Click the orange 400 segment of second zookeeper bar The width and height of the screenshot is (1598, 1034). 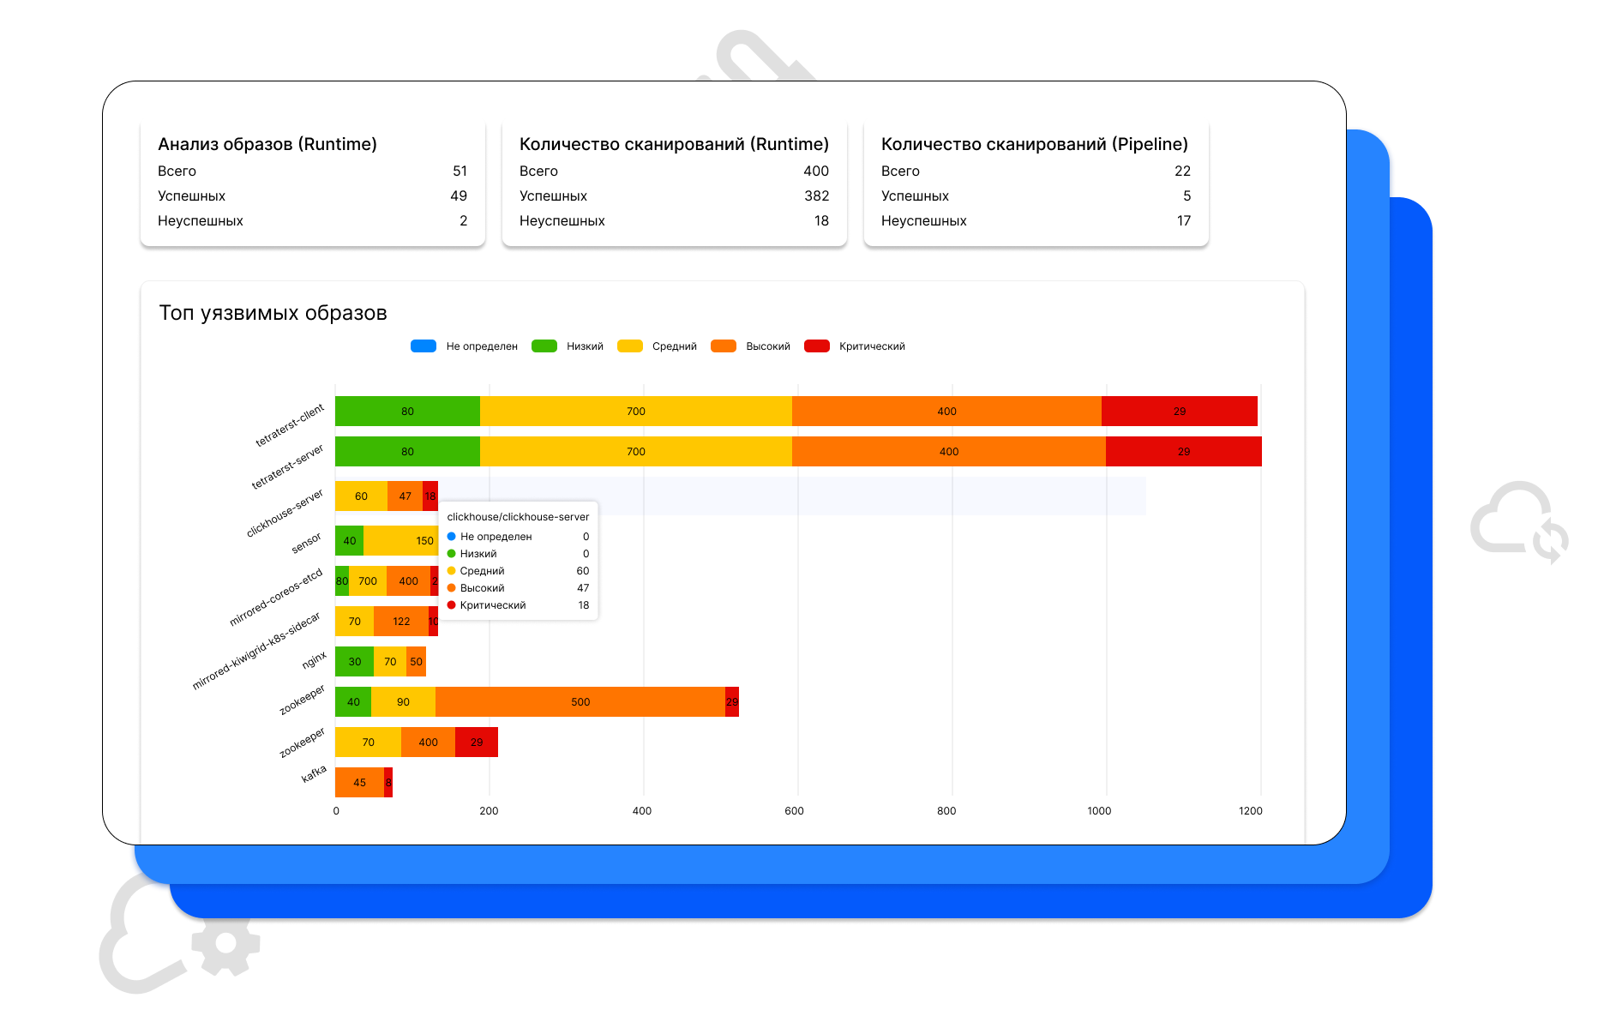tap(428, 742)
